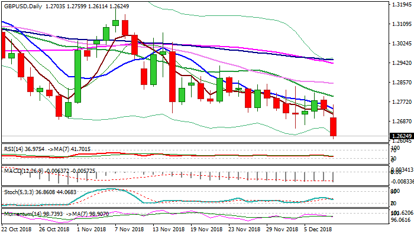Click the 26 Oct 2018 date label
The height and width of the screenshot is (236, 414).
click(54, 228)
